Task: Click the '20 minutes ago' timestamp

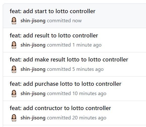Action: coord(89,118)
